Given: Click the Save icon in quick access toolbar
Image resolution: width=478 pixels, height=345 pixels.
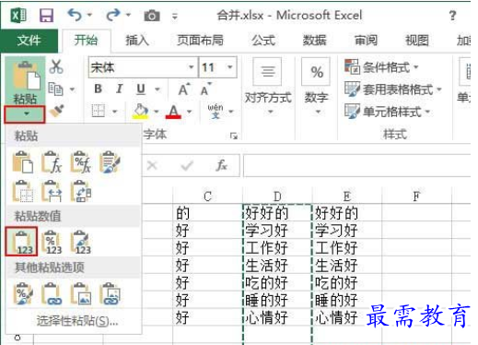Looking at the screenshot, I should coord(46,16).
